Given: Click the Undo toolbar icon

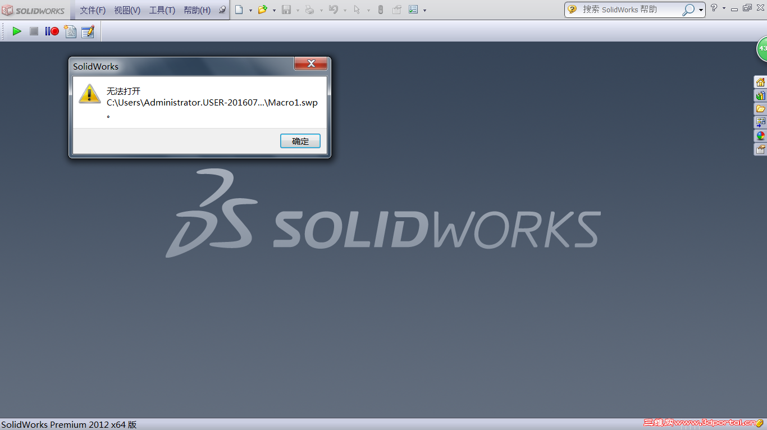Looking at the screenshot, I should pos(334,10).
